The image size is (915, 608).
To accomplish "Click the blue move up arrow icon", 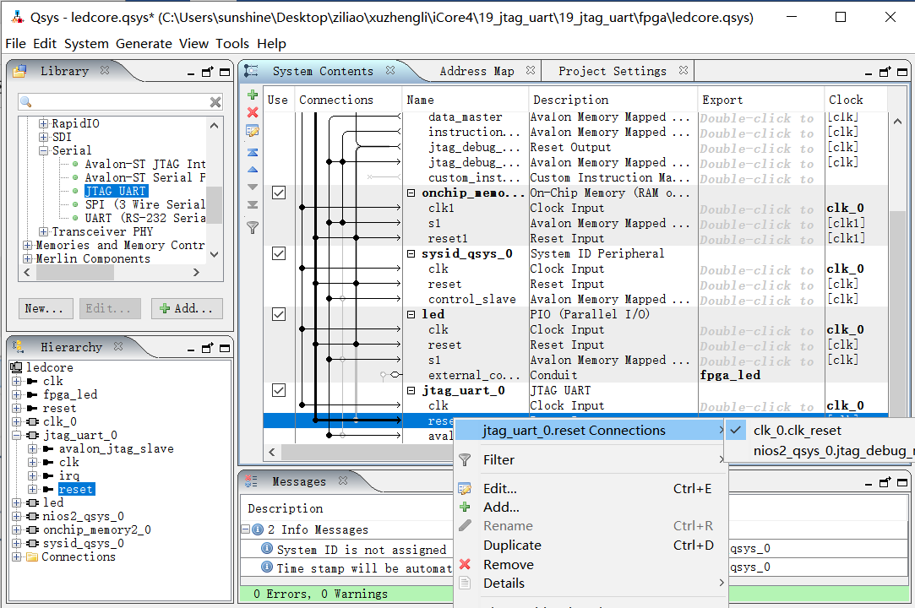I will coord(252,170).
